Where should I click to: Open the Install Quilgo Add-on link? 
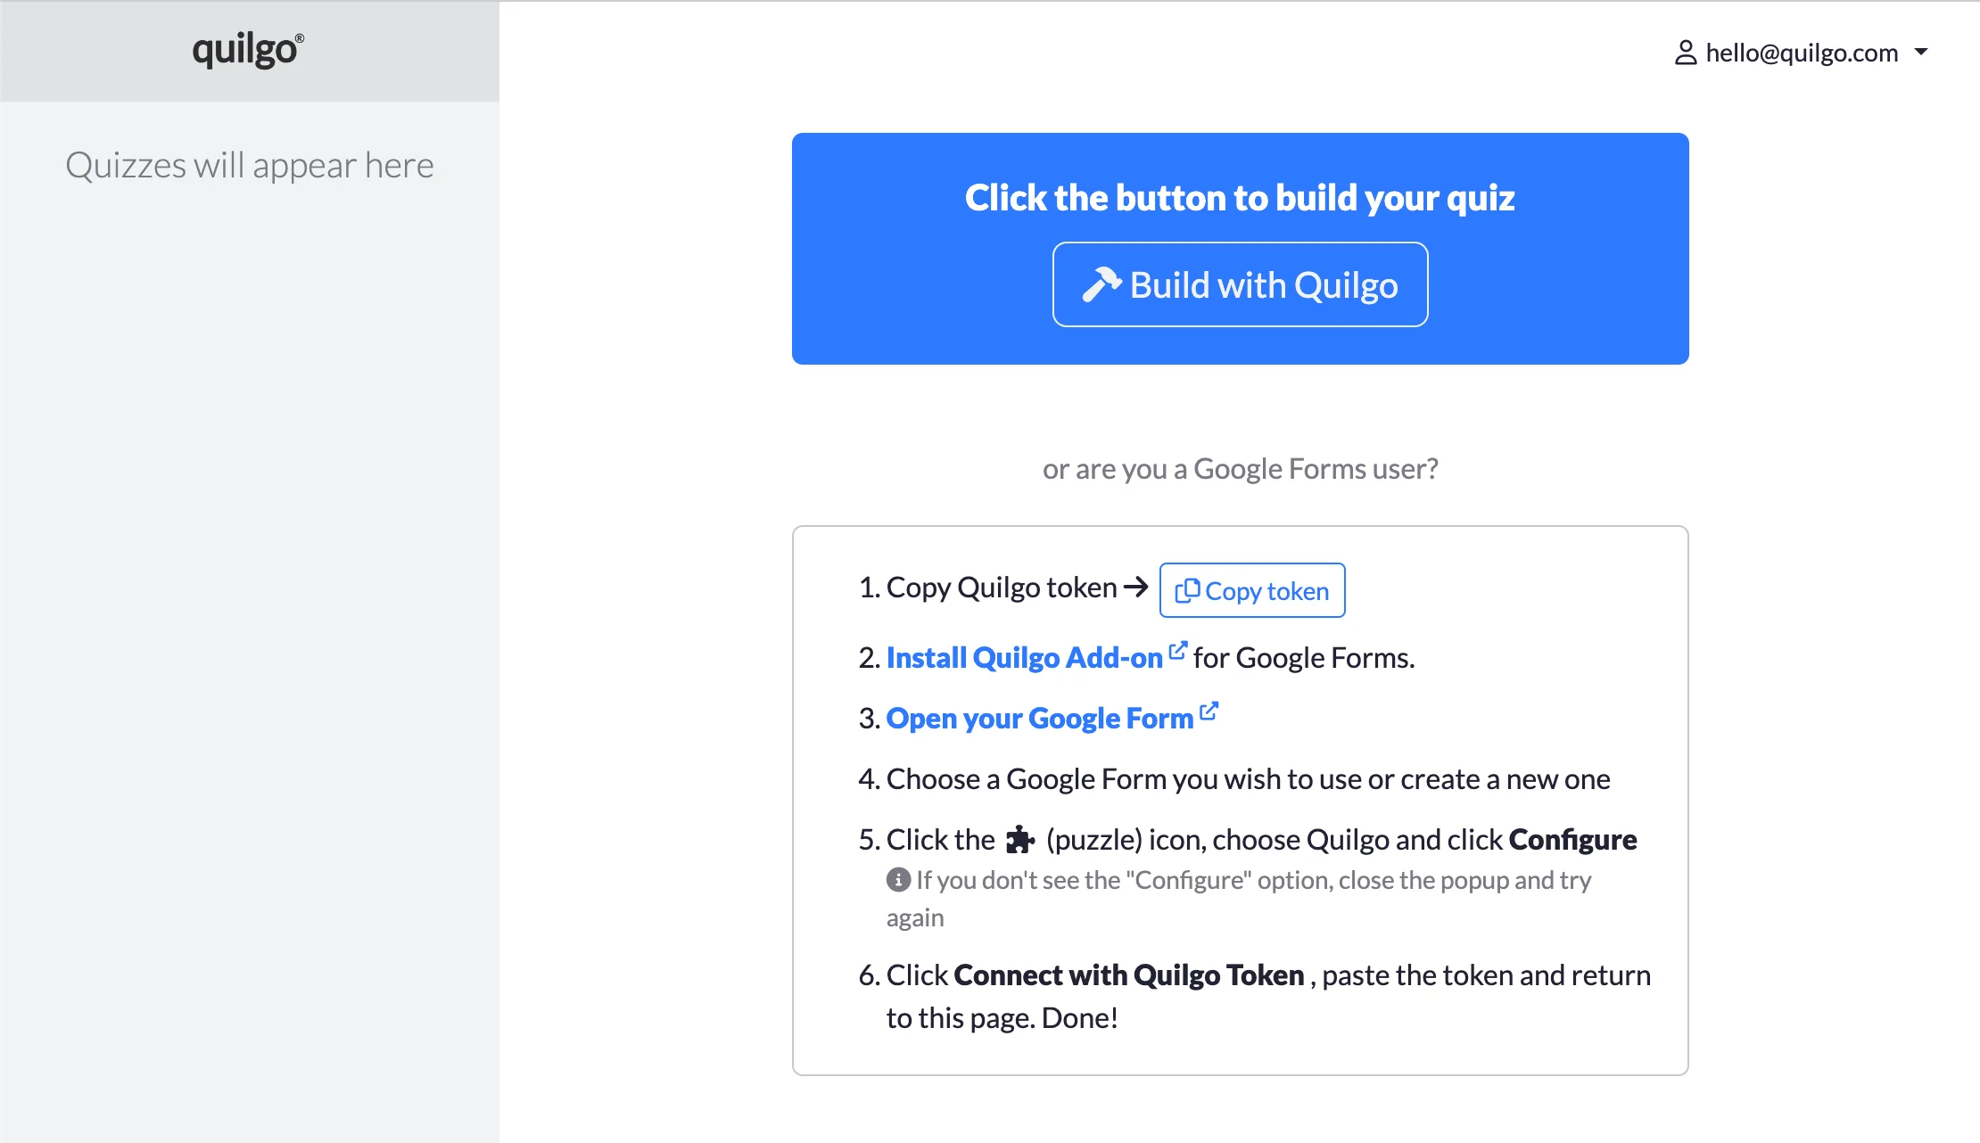click(x=1027, y=657)
